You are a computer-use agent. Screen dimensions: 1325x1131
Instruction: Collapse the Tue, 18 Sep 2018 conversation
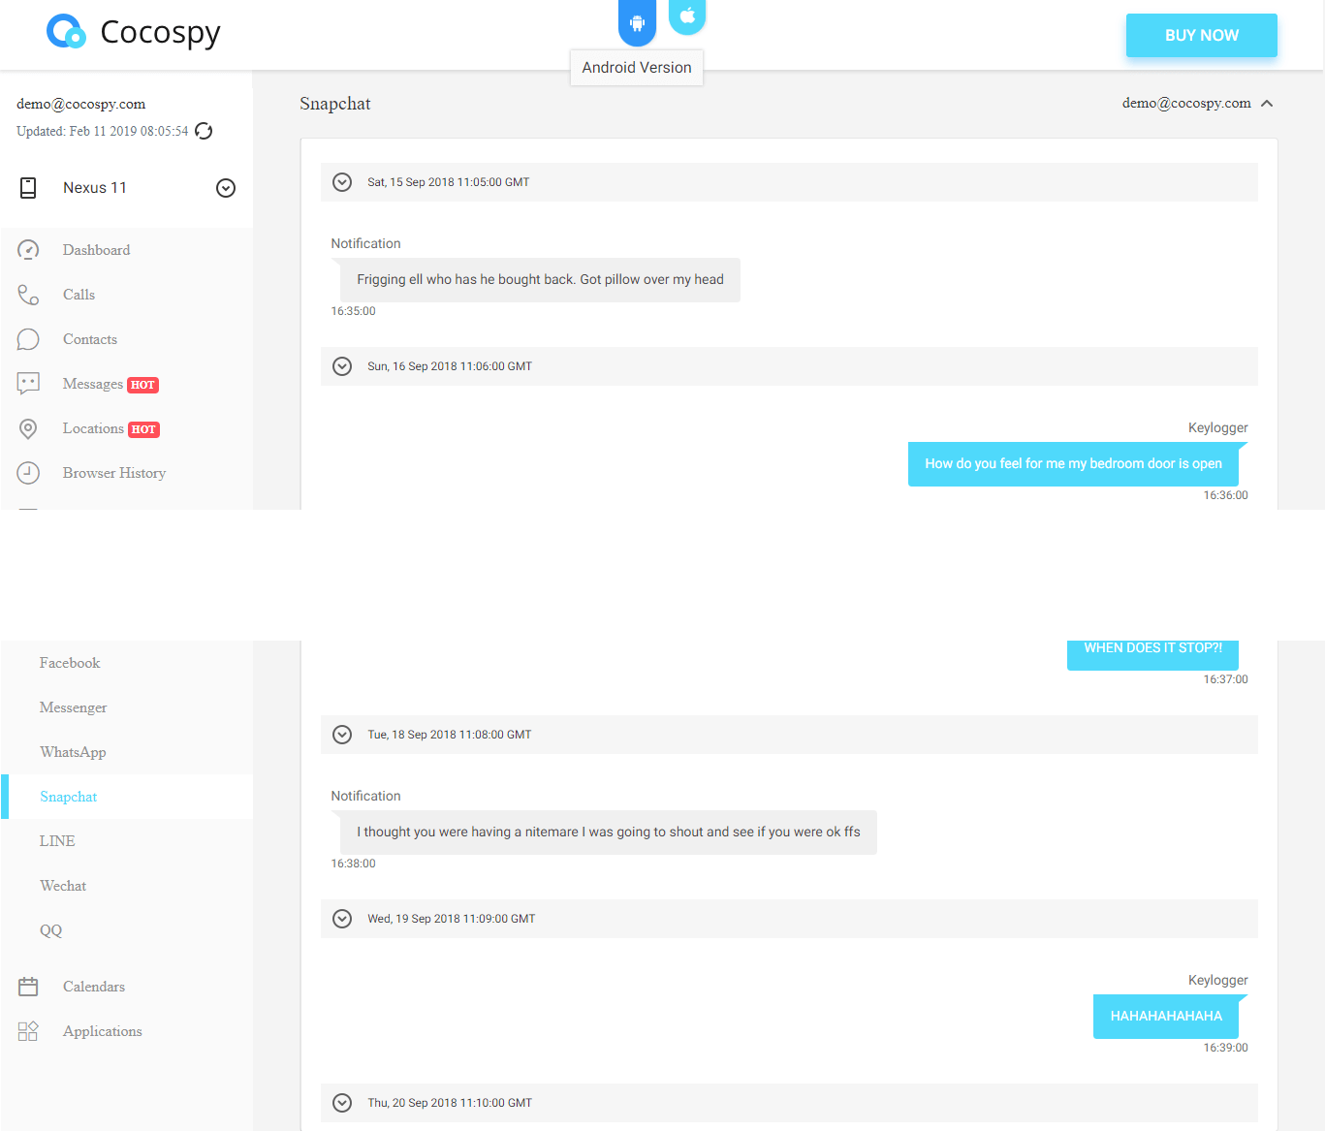[x=342, y=735]
